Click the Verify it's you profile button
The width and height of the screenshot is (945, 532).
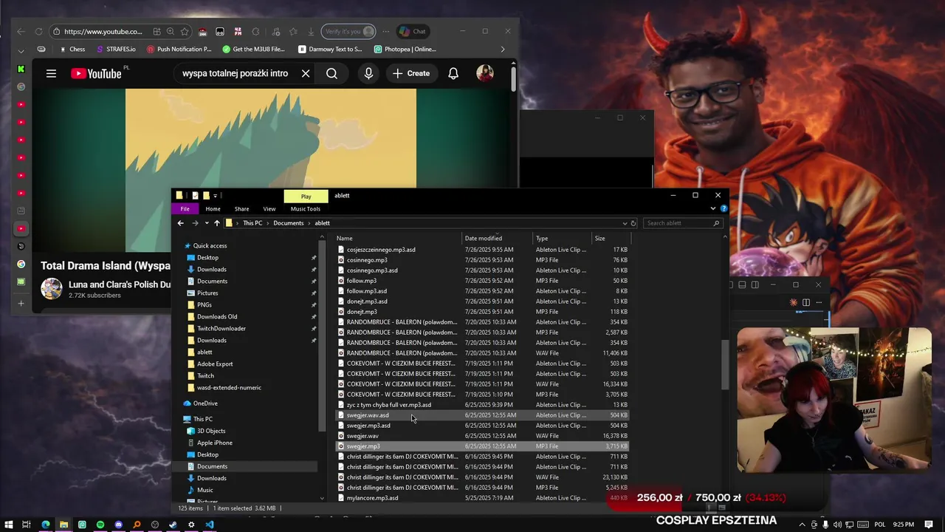pos(348,32)
